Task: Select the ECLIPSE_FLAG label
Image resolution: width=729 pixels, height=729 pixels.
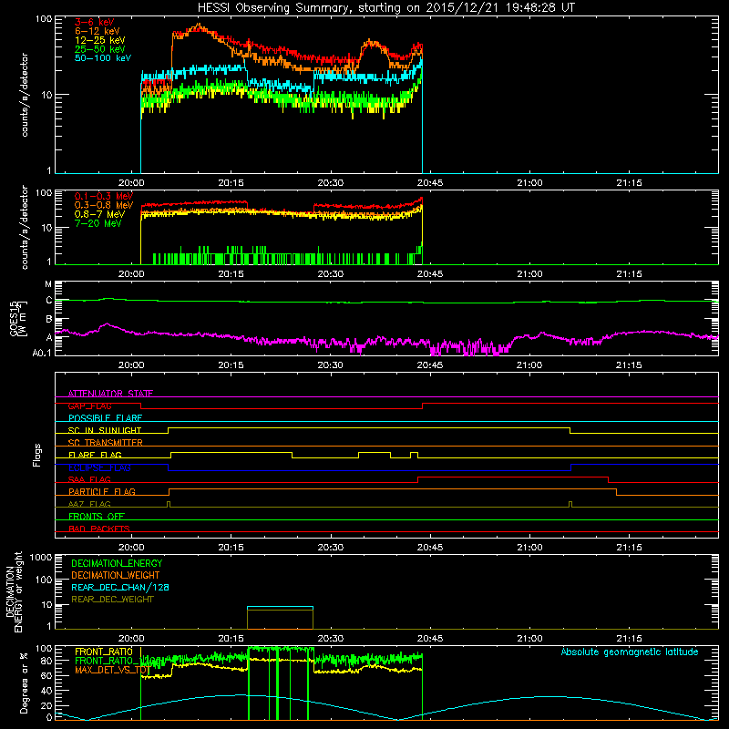Action: coord(99,467)
